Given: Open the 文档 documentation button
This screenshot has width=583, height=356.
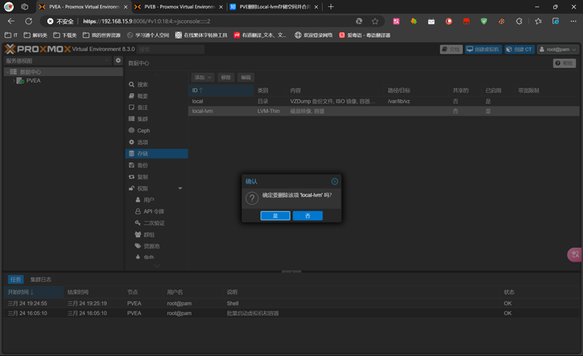Looking at the screenshot, I should click(451, 49).
